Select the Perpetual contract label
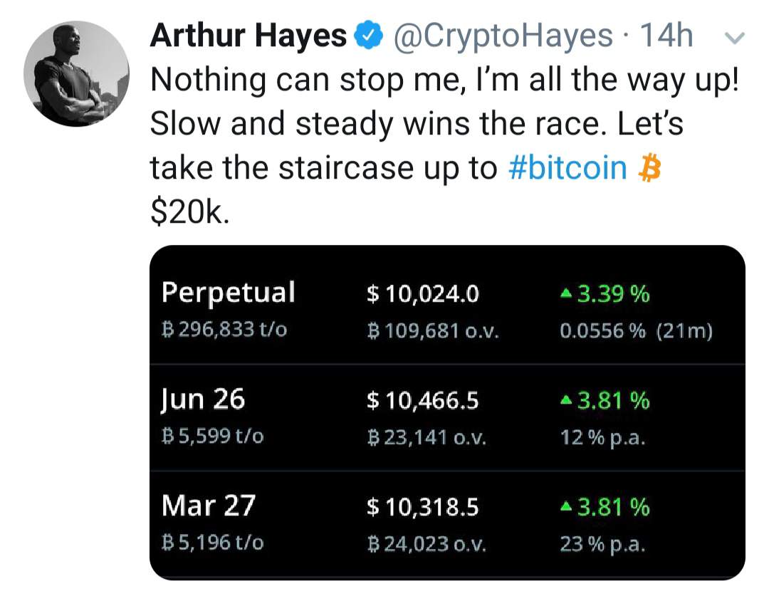This screenshot has width=769, height=596. [228, 292]
